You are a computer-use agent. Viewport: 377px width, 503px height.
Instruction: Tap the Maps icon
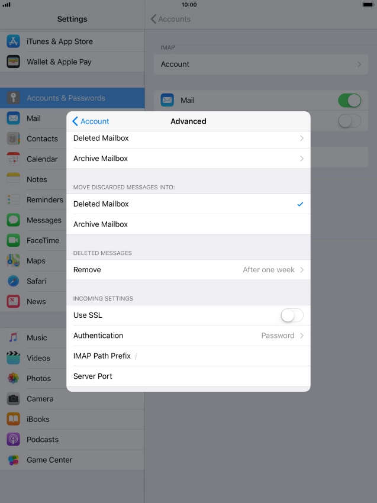point(13,261)
